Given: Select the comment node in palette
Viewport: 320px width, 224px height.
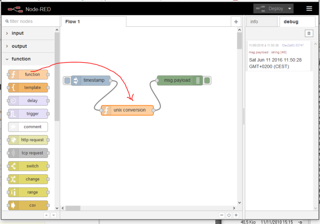Looking at the screenshot, I should click(x=28, y=127).
